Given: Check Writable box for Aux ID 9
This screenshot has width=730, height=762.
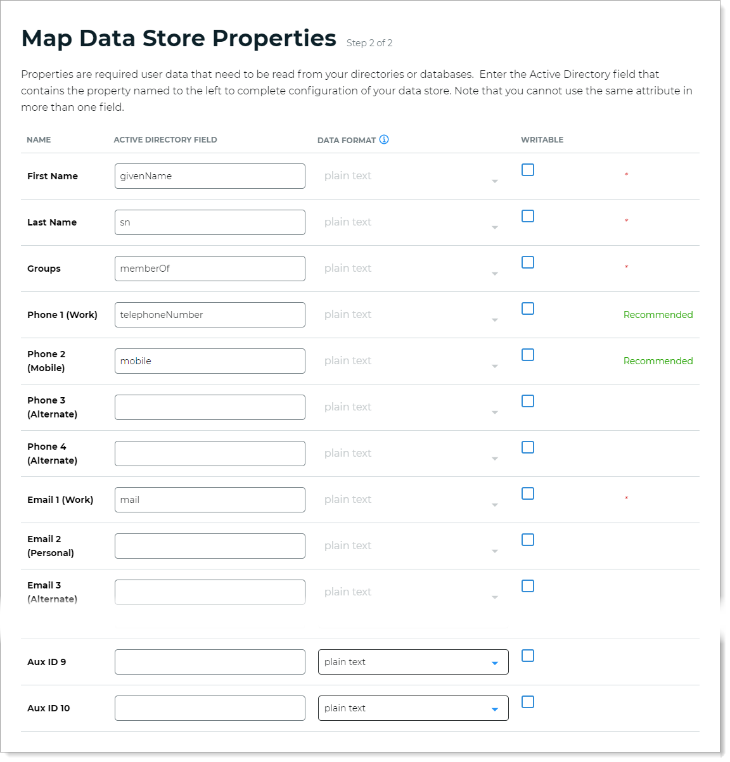Looking at the screenshot, I should (528, 656).
